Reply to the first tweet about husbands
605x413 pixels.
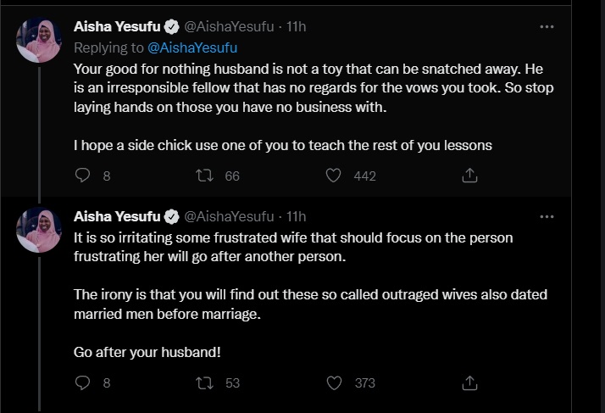pos(83,176)
